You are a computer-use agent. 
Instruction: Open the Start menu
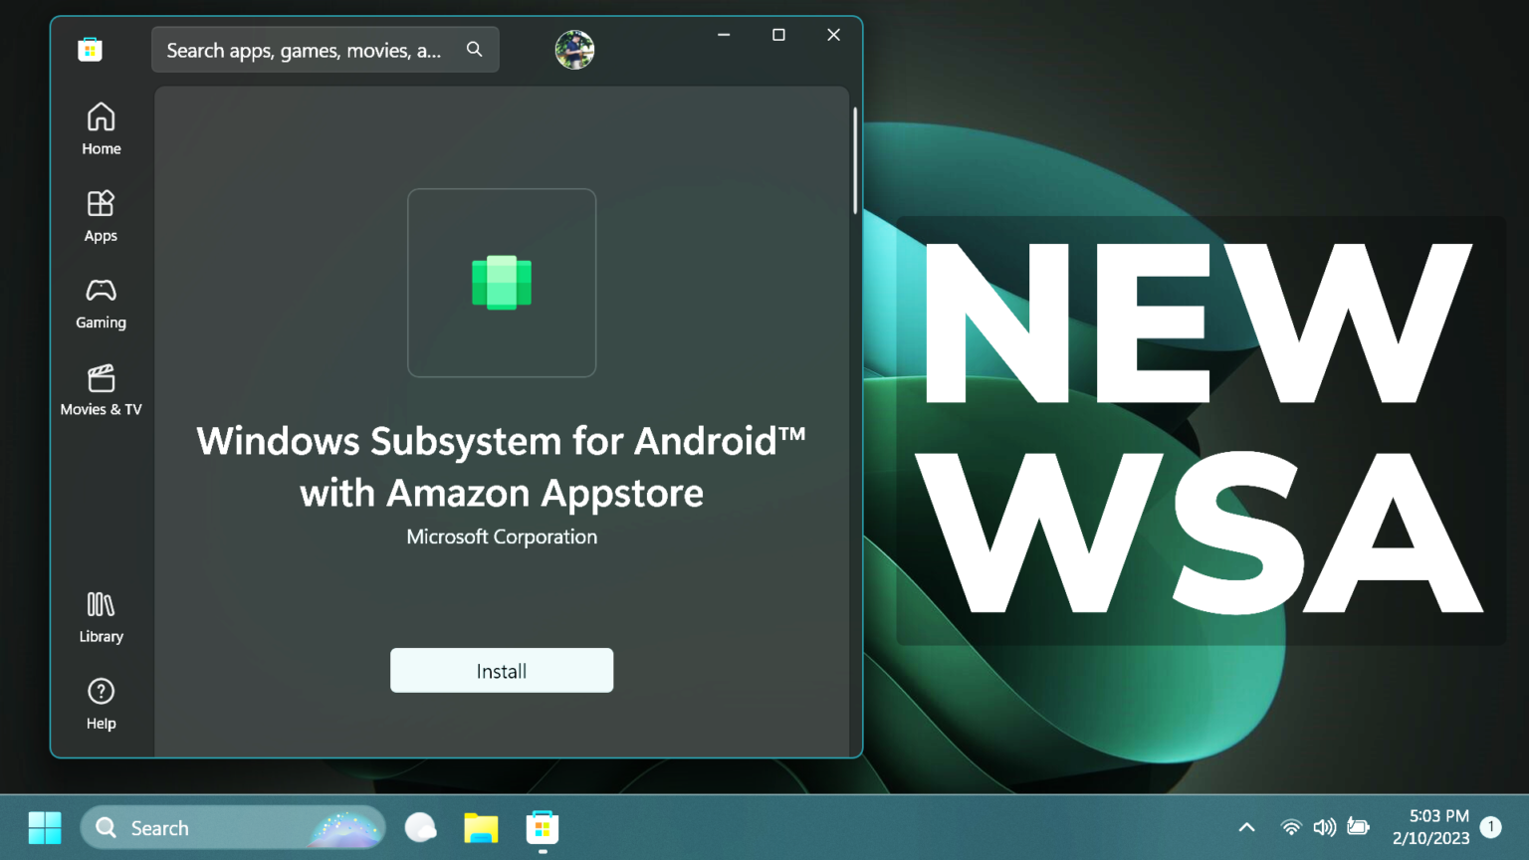[x=45, y=827]
